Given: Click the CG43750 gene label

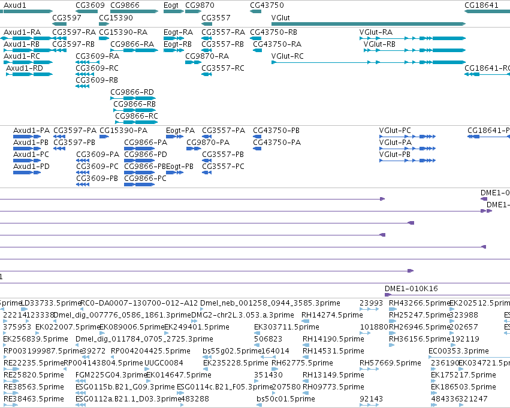Looking at the screenshot, I should (x=267, y=5).
